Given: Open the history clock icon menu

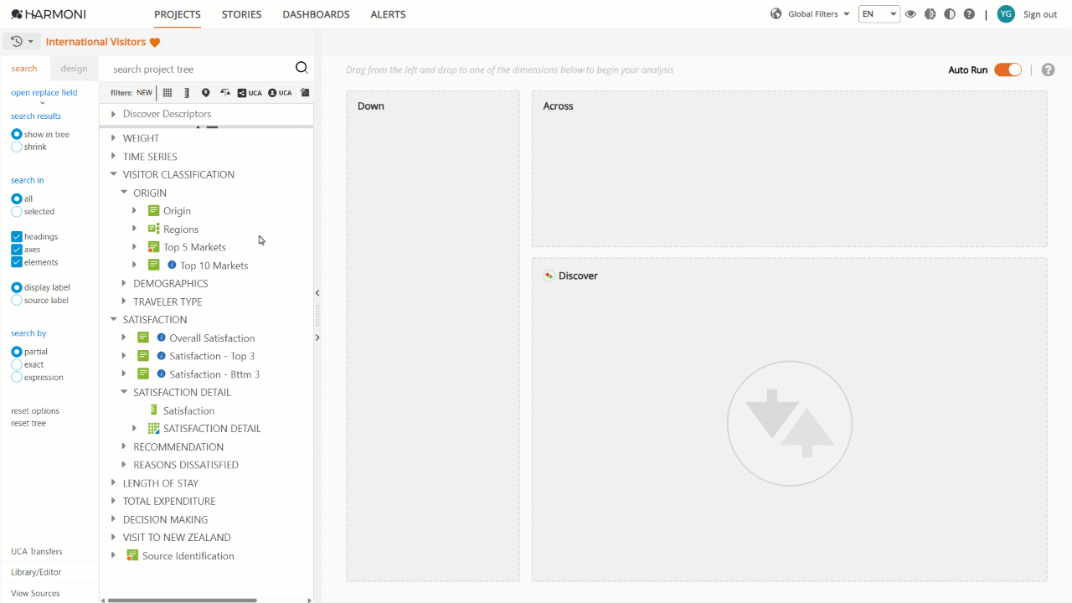Looking at the screenshot, I should [x=22, y=41].
